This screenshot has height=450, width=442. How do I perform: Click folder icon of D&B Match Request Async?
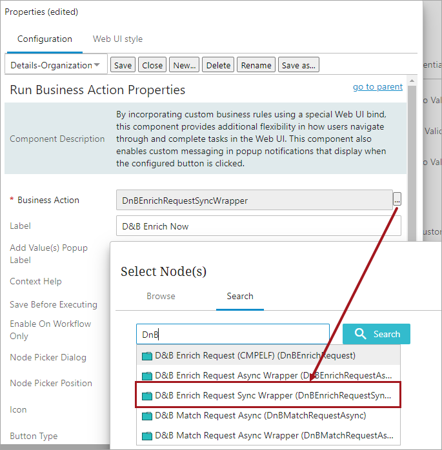[x=146, y=415]
